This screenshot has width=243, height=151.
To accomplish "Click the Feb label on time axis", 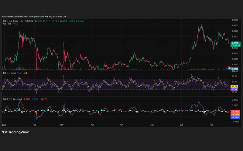I will pos(35,125).
